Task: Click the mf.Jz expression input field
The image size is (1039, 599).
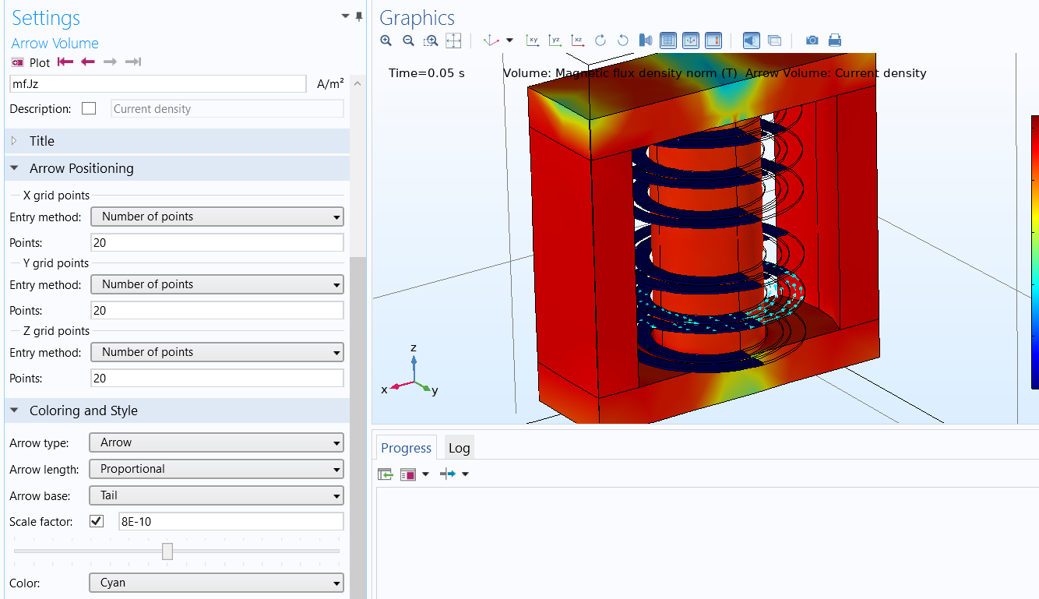Action: pos(157,84)
